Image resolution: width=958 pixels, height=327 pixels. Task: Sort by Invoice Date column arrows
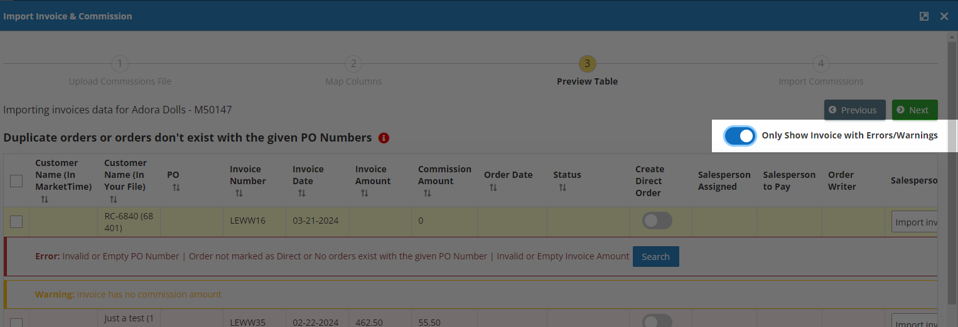pos(301,194)
